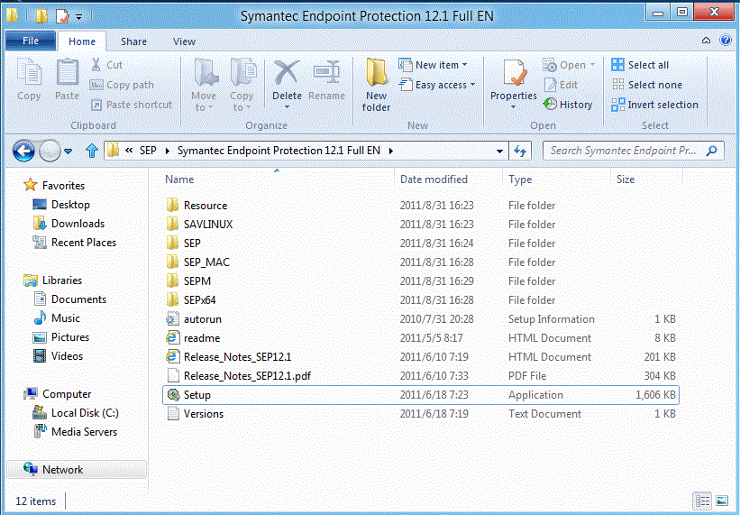Open file History
Screen dimensions: 740x515
pyautogui.click(x=568, y=105)
